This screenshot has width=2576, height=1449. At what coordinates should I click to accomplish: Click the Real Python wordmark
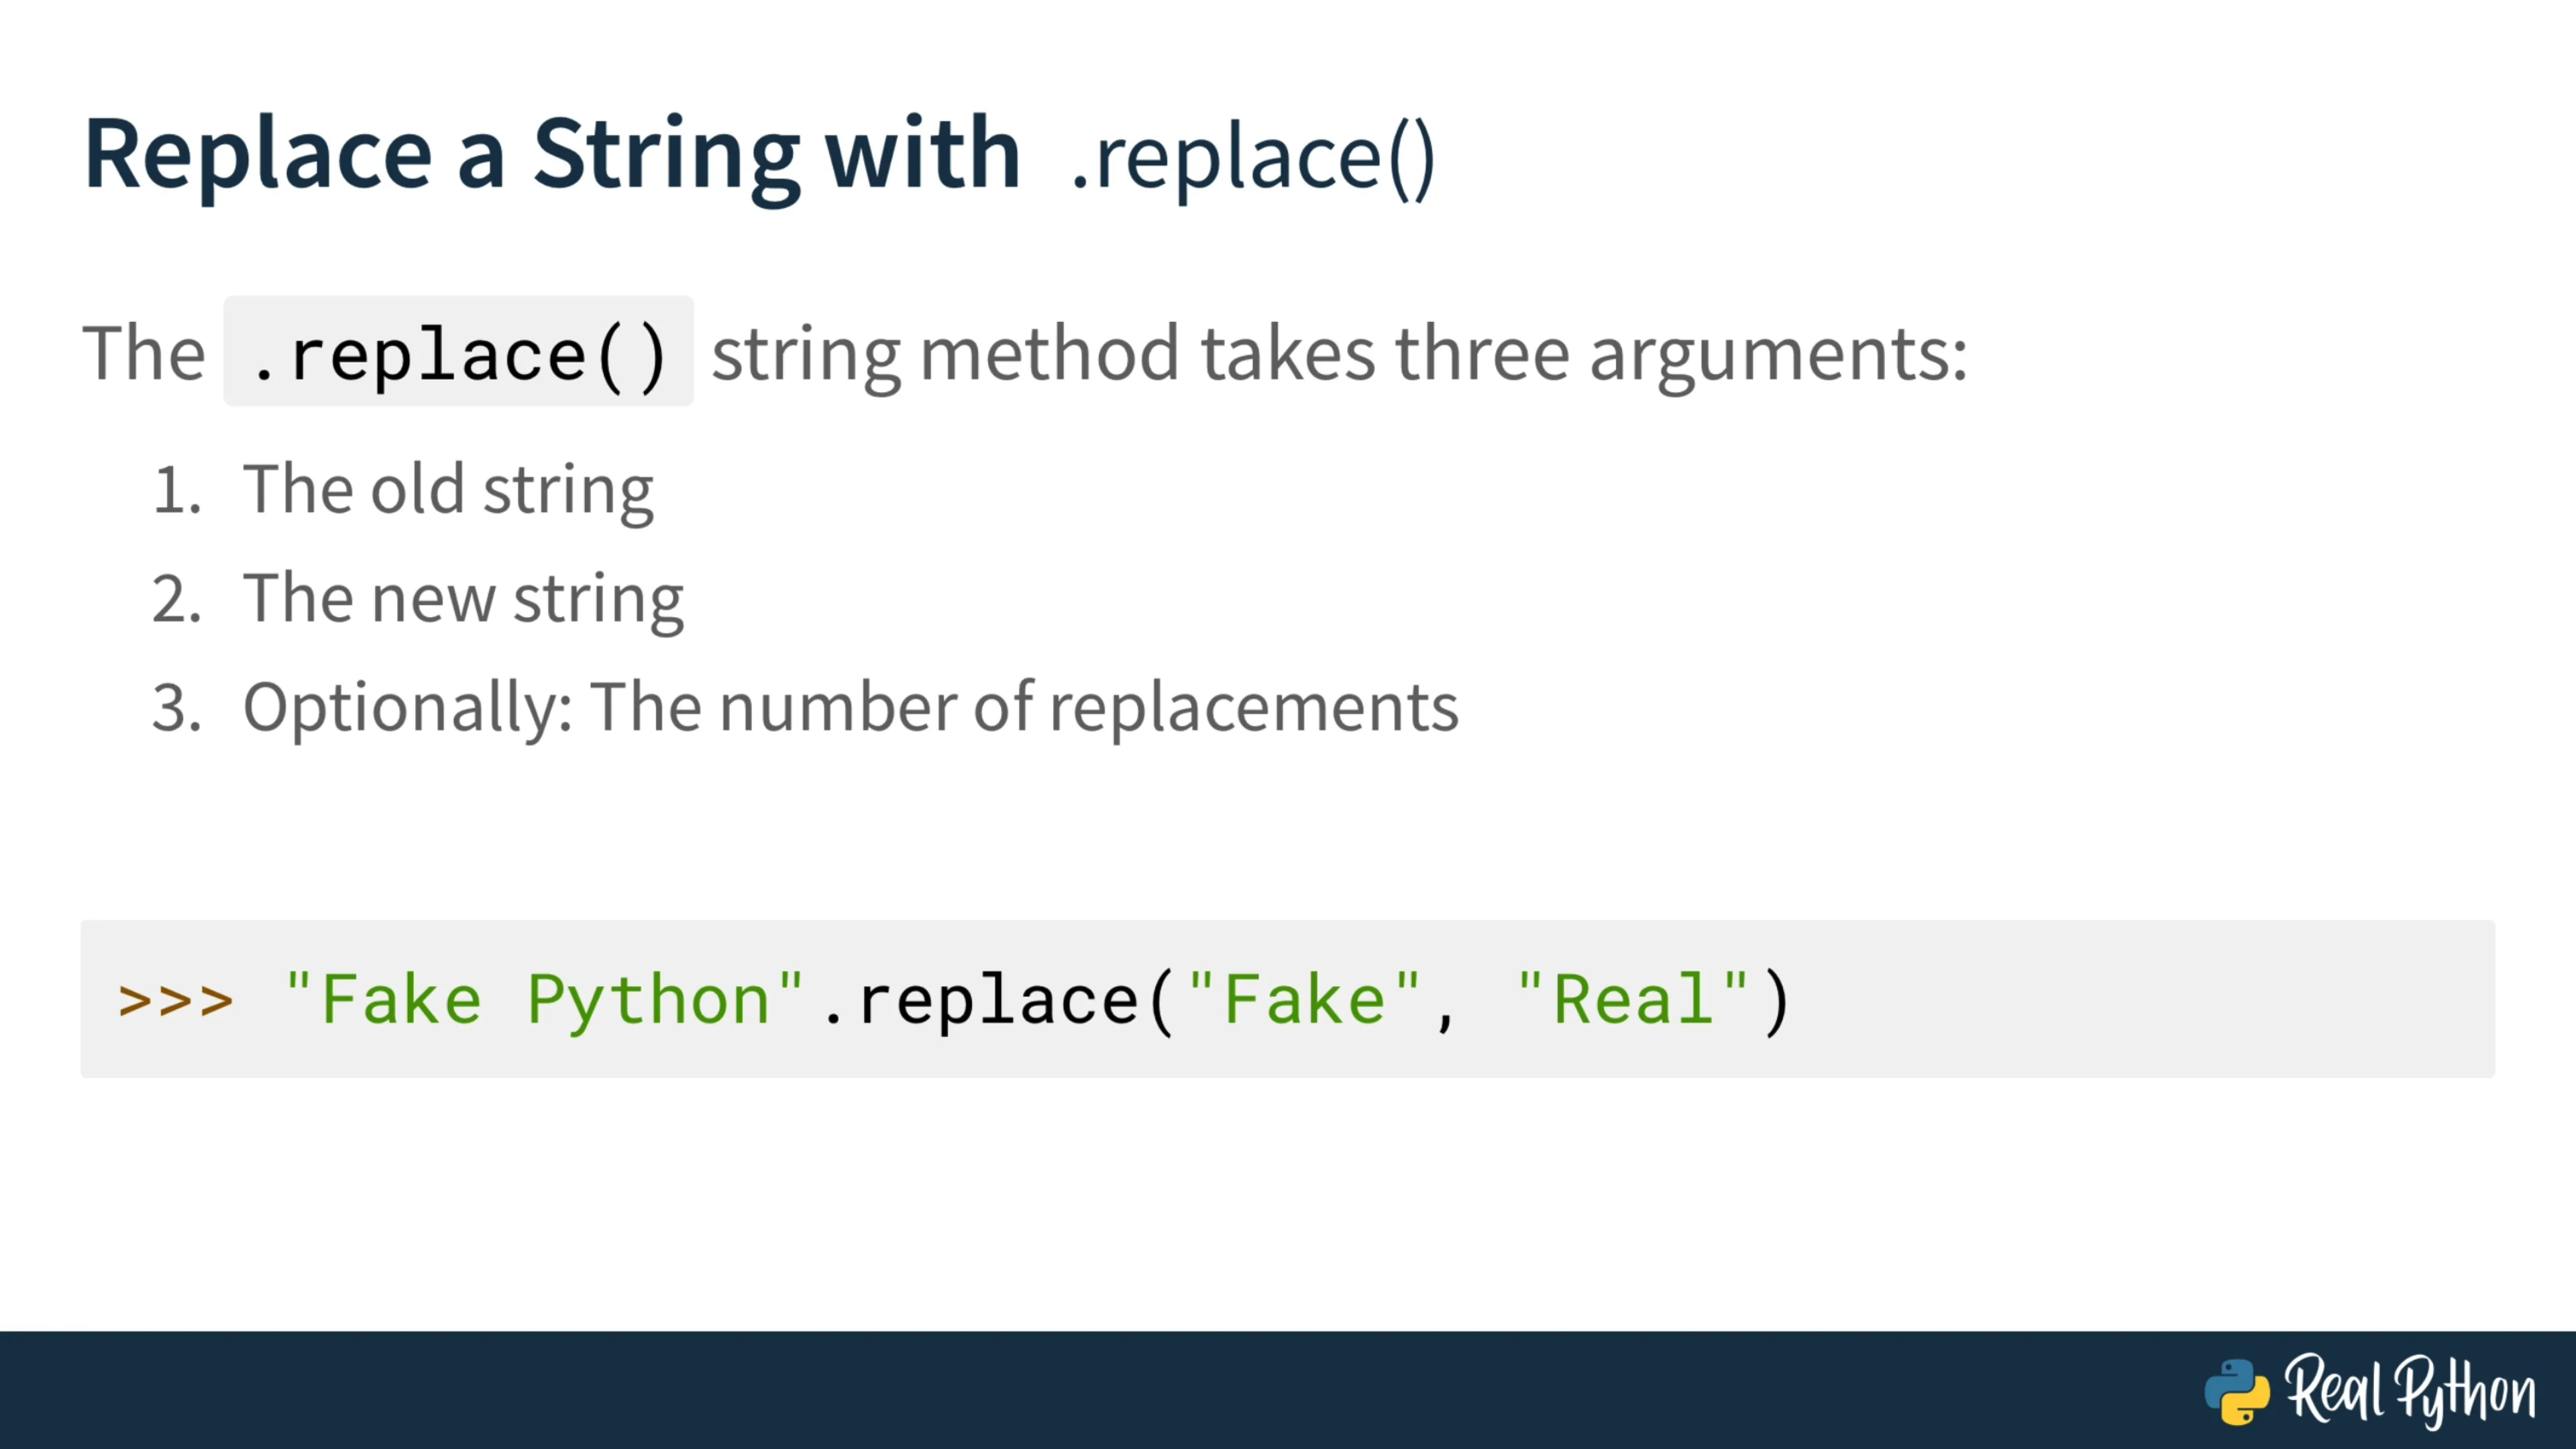(2410, 1389)
